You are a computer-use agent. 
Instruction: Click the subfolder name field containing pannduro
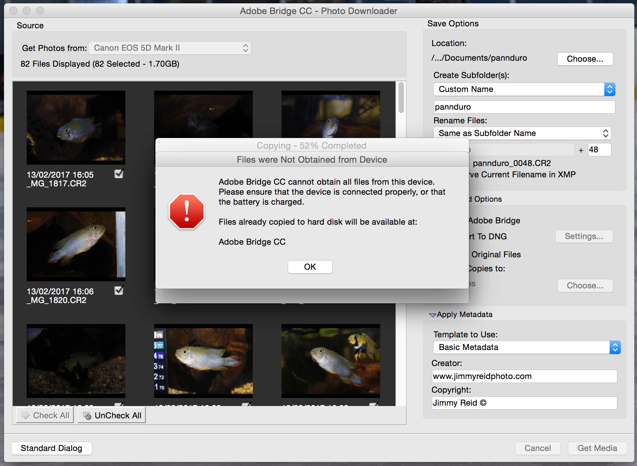point(524,107)
